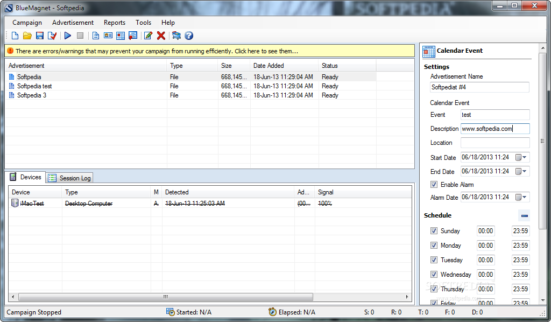Switch to the Devices tab
This screenshot has height=322, width=551.
25,177
